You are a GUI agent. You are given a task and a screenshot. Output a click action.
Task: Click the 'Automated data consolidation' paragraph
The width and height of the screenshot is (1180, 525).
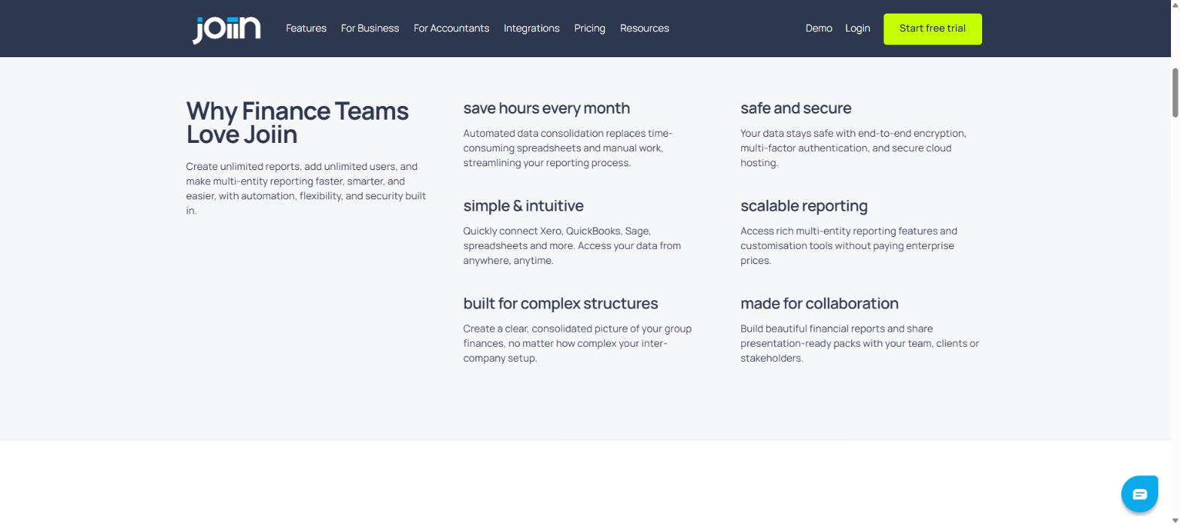tap(568, 148)
